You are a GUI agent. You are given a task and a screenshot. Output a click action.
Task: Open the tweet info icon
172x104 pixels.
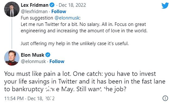[x=165, y=98]
